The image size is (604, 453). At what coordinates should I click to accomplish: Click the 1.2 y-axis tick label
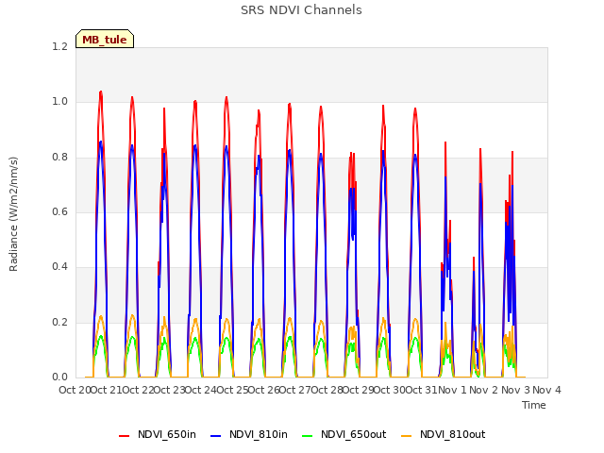pyautogui.click(x=59, y=46)
